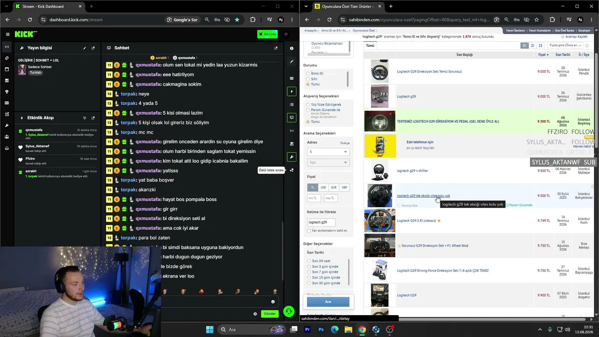Open the Fiyata göre sort dropdown
The image size is (599, 337).
tap(566, 45)
